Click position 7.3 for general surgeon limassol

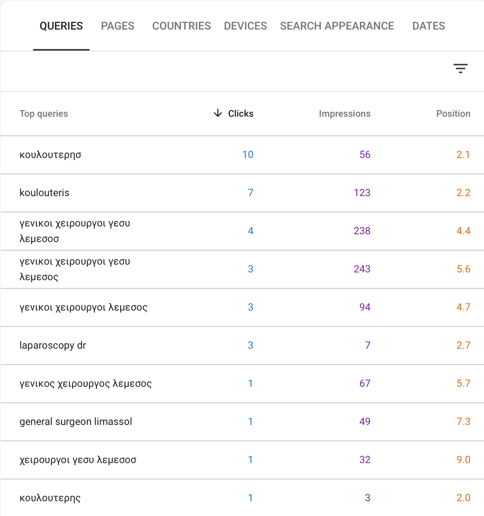(x=464, y=421)
